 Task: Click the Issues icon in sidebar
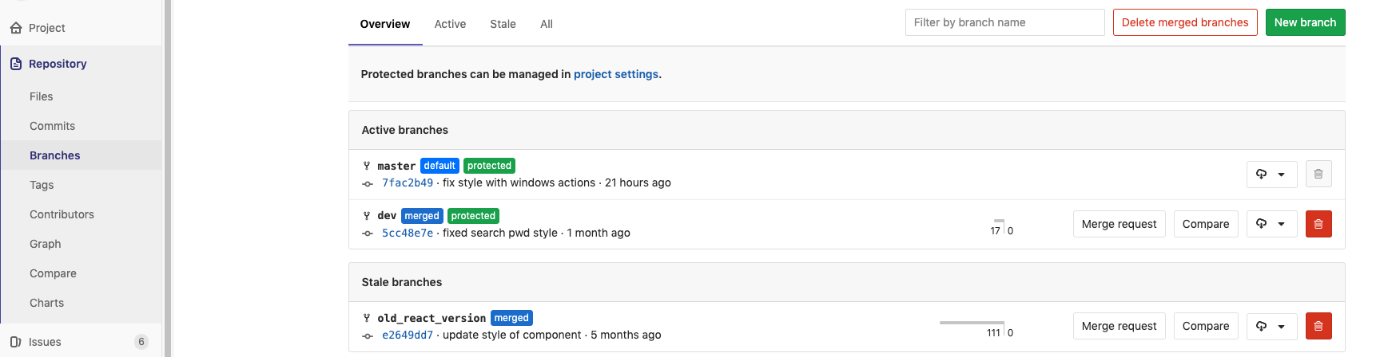point(16,342)
